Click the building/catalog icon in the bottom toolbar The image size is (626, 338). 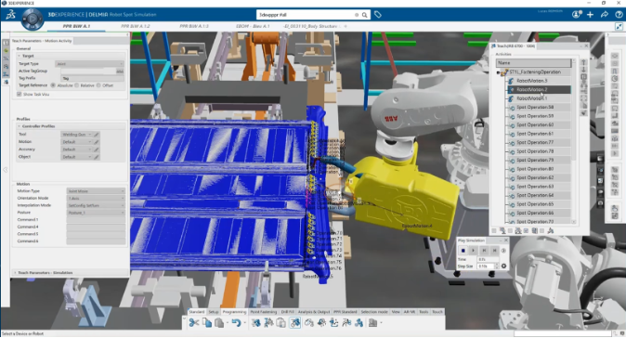(372, 322)
